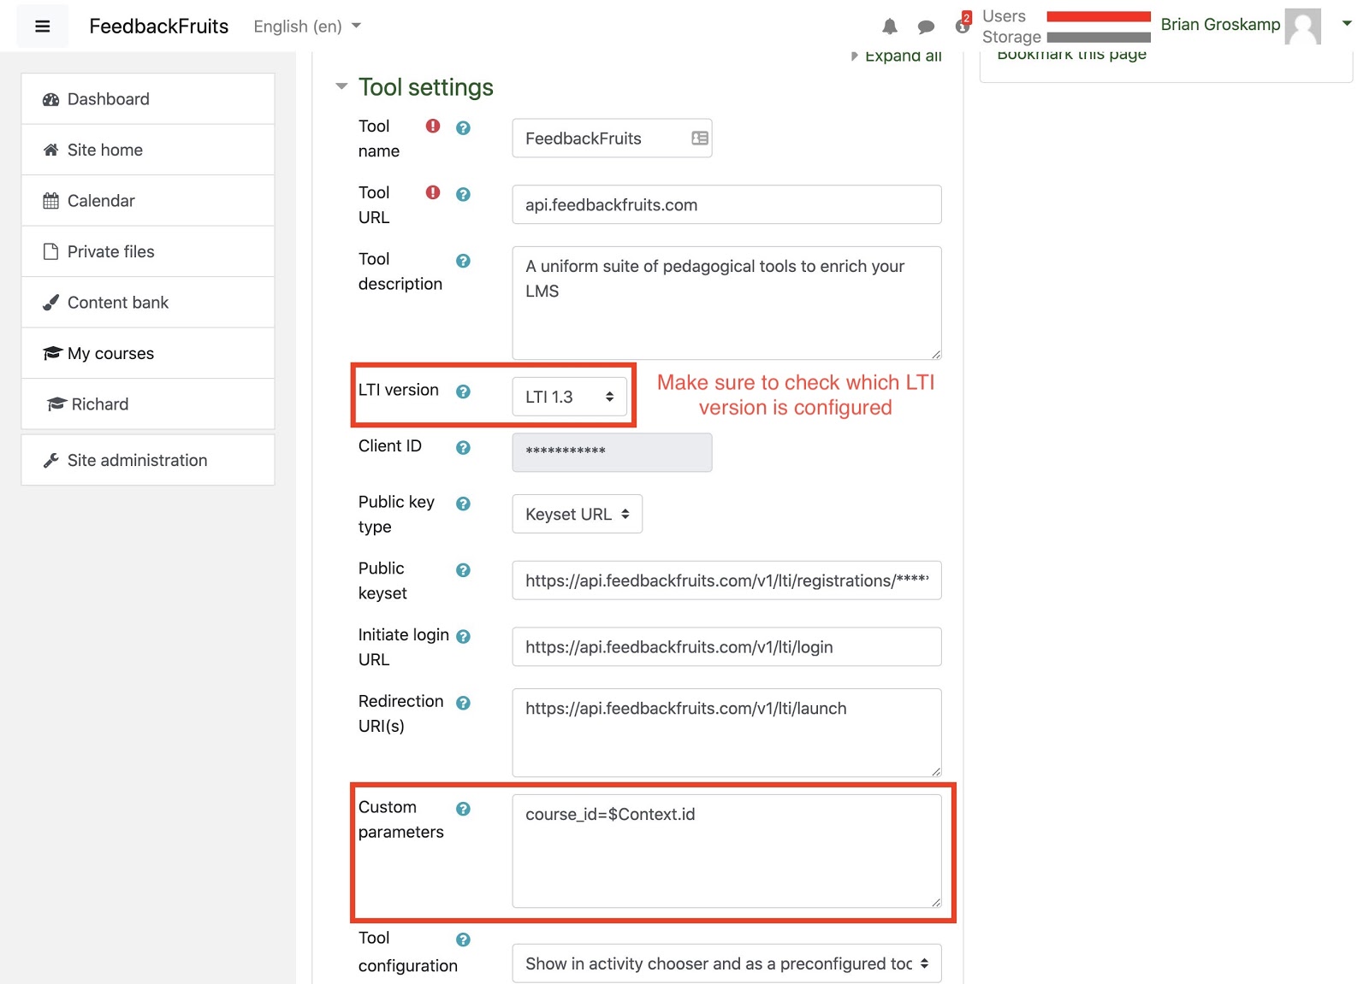Viewport: 1369px width, 984px height.
Task: Go to FeedbackFruits site home title
Action: click(158, 27)
